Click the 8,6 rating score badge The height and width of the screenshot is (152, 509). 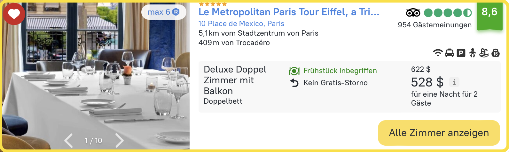(x=489, y=13)
